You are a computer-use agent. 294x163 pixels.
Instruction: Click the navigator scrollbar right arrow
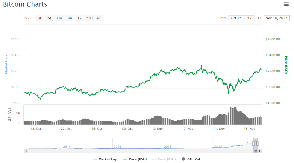point(260,151)
